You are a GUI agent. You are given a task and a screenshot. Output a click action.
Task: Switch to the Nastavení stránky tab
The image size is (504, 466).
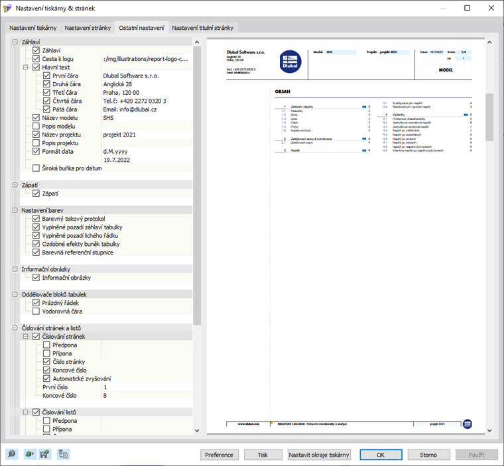pyautogui.click(x=88, y=28)
